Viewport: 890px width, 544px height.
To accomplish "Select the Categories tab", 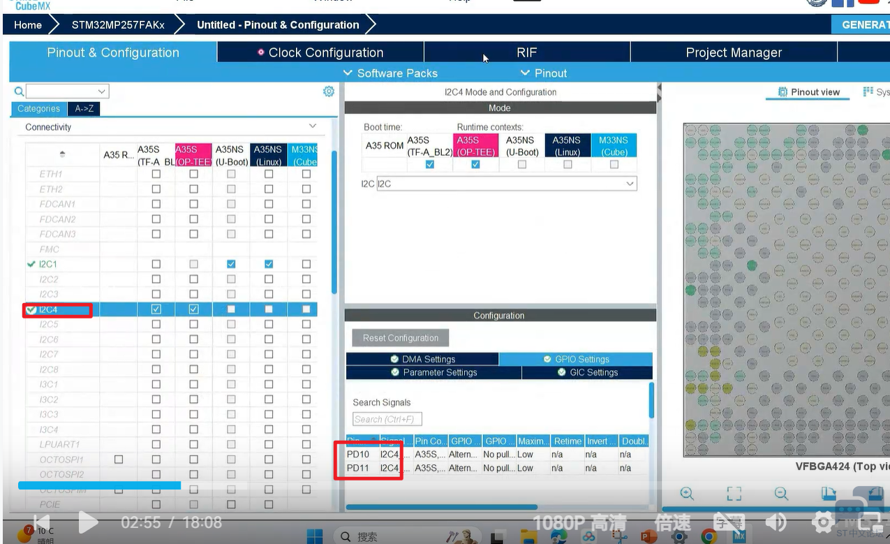I will [39, 108].
